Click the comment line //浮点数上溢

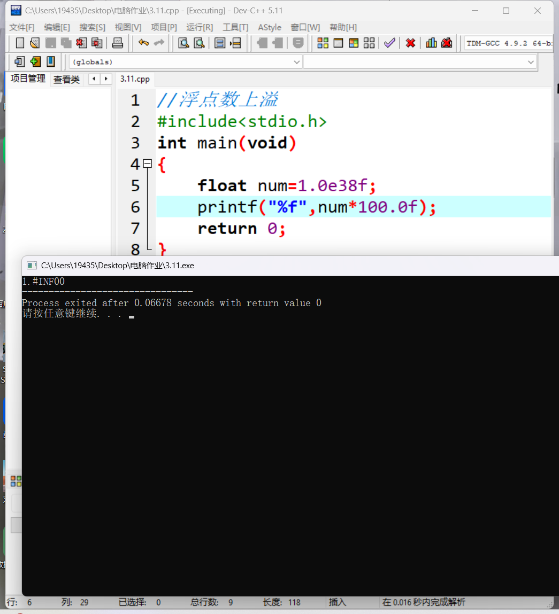pos(218,100)
